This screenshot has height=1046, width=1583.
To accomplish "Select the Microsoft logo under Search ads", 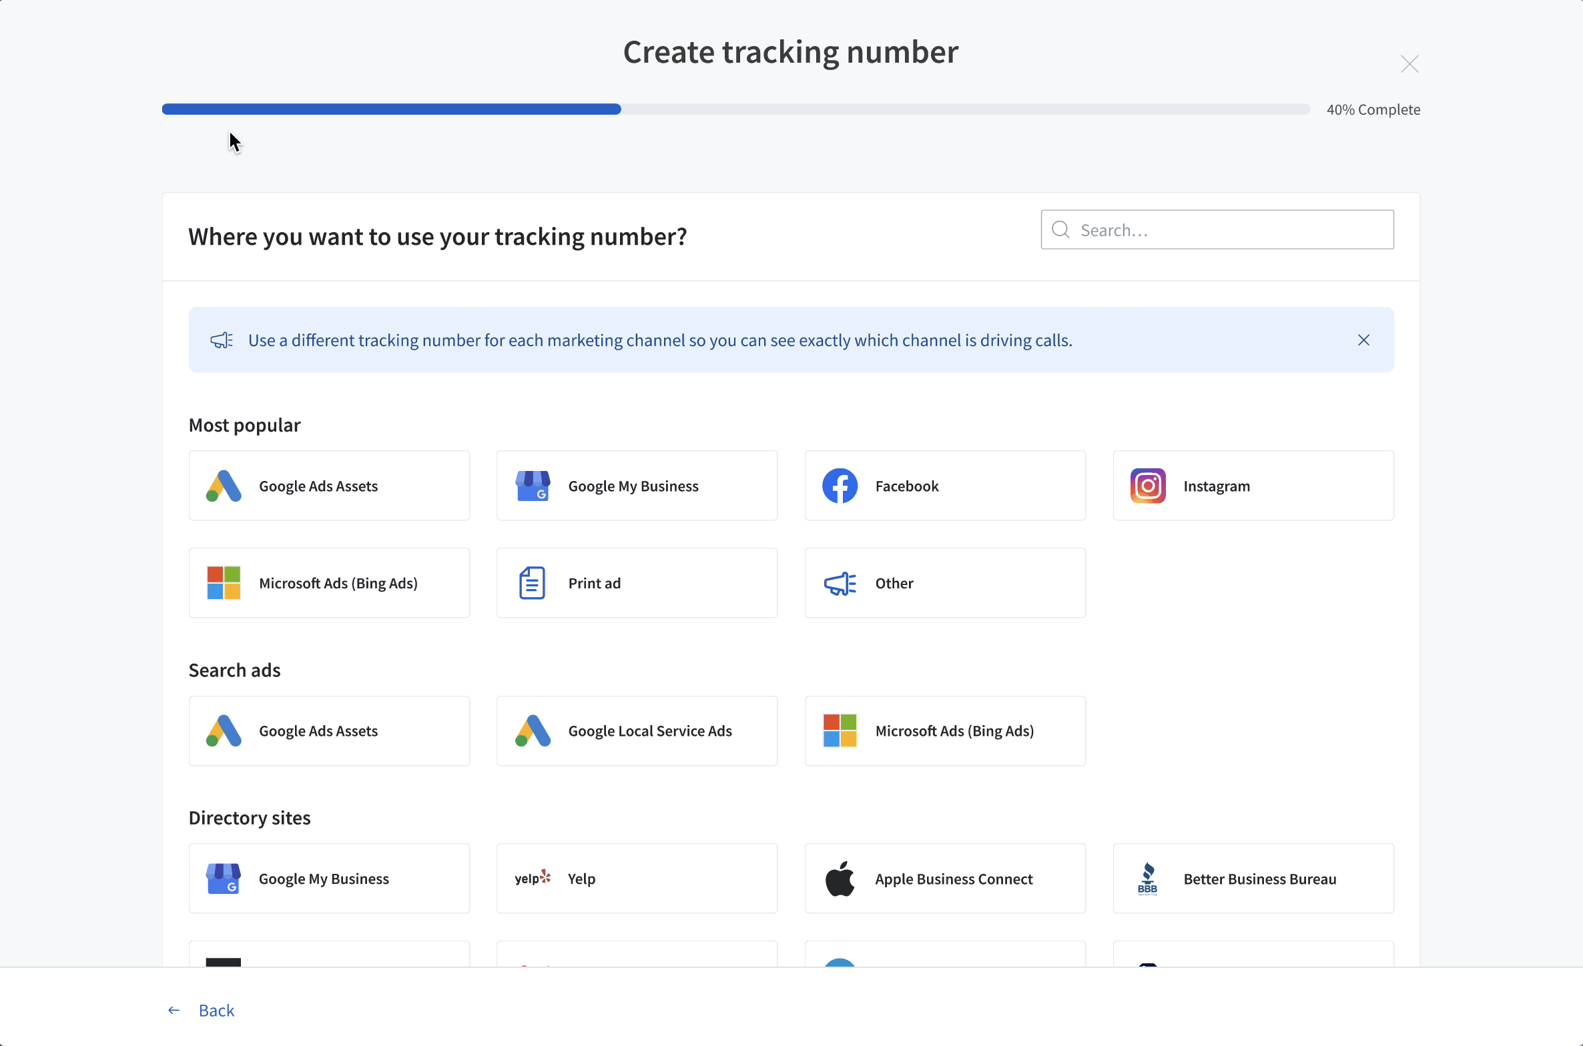I will click(840, 730).
